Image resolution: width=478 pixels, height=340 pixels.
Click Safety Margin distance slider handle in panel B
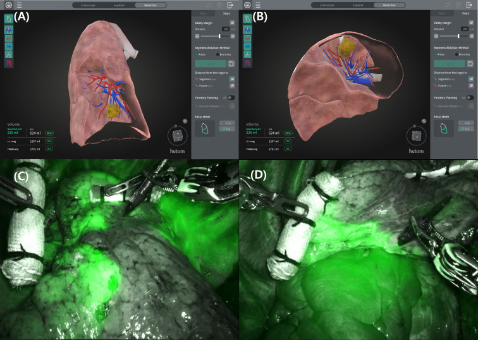click(458, 36)
